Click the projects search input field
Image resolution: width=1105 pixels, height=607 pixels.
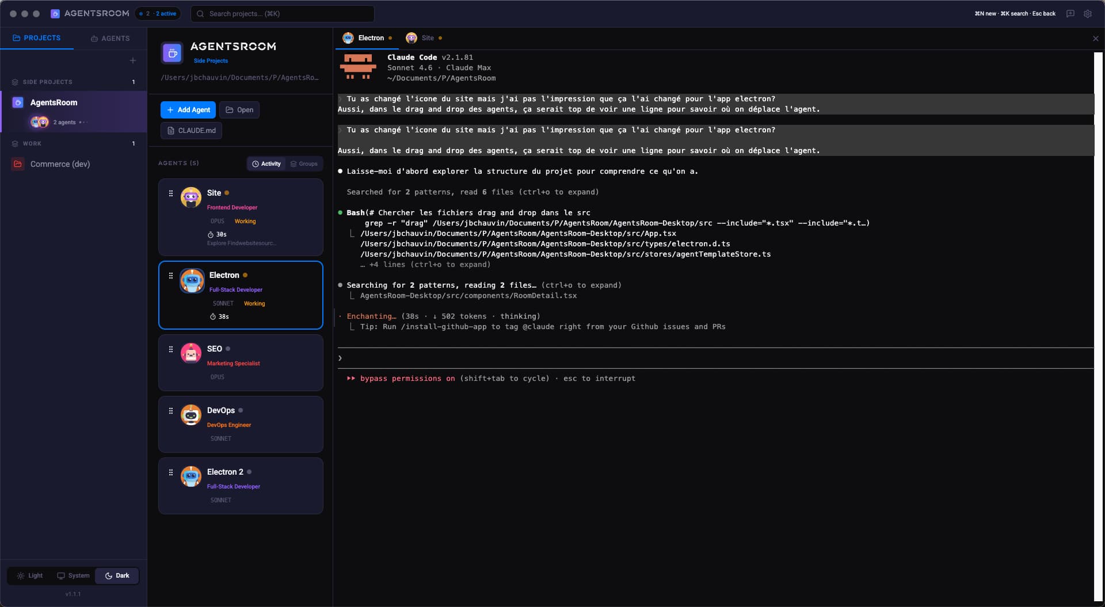point(282,13)
